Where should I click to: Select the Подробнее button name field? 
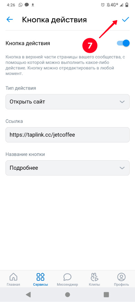coord(67,168)
